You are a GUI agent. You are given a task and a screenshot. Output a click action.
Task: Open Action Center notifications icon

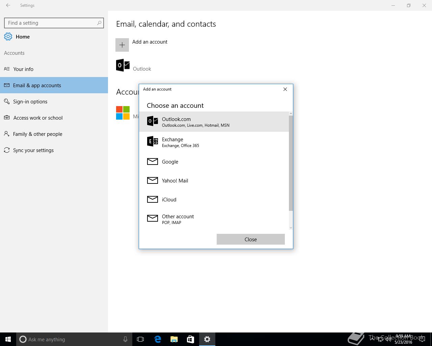point(422,340)
